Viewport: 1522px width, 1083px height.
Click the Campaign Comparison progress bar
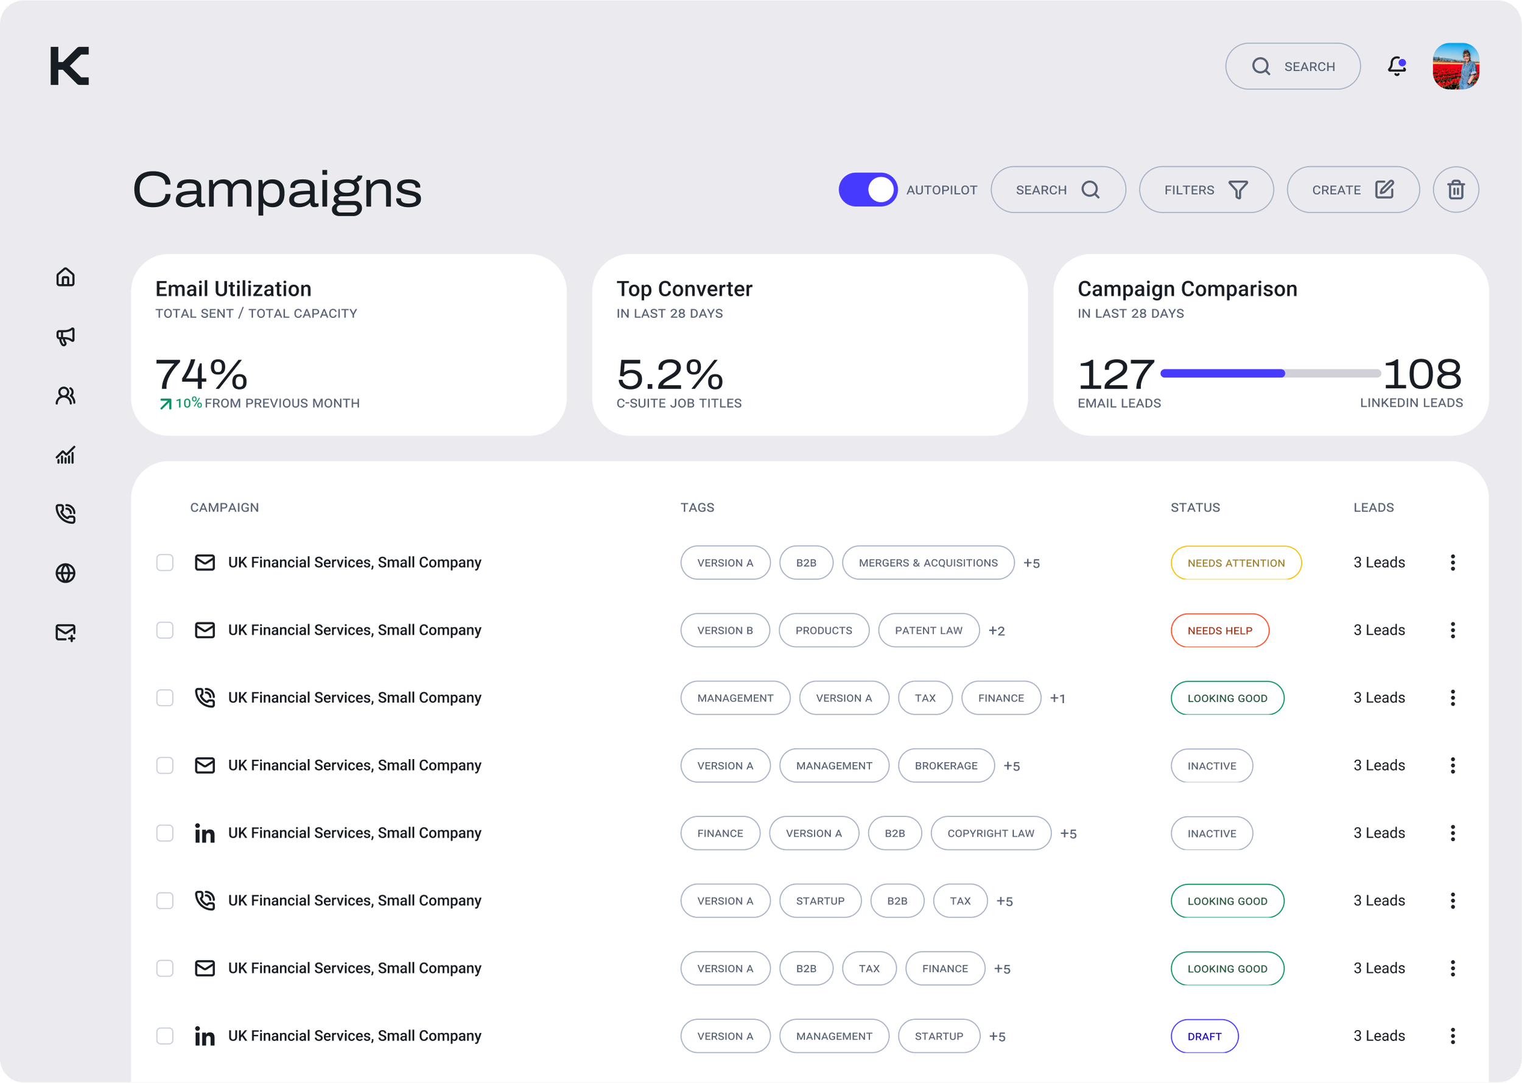pos(1270,373)
